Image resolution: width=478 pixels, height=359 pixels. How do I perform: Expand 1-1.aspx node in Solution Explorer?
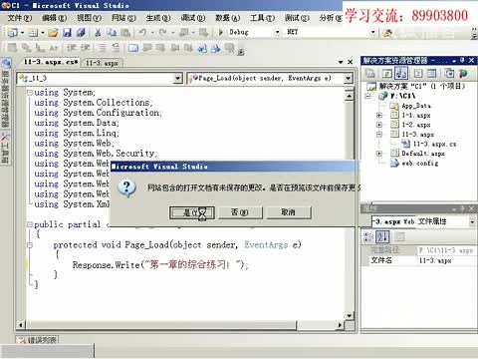pos(379,115)
